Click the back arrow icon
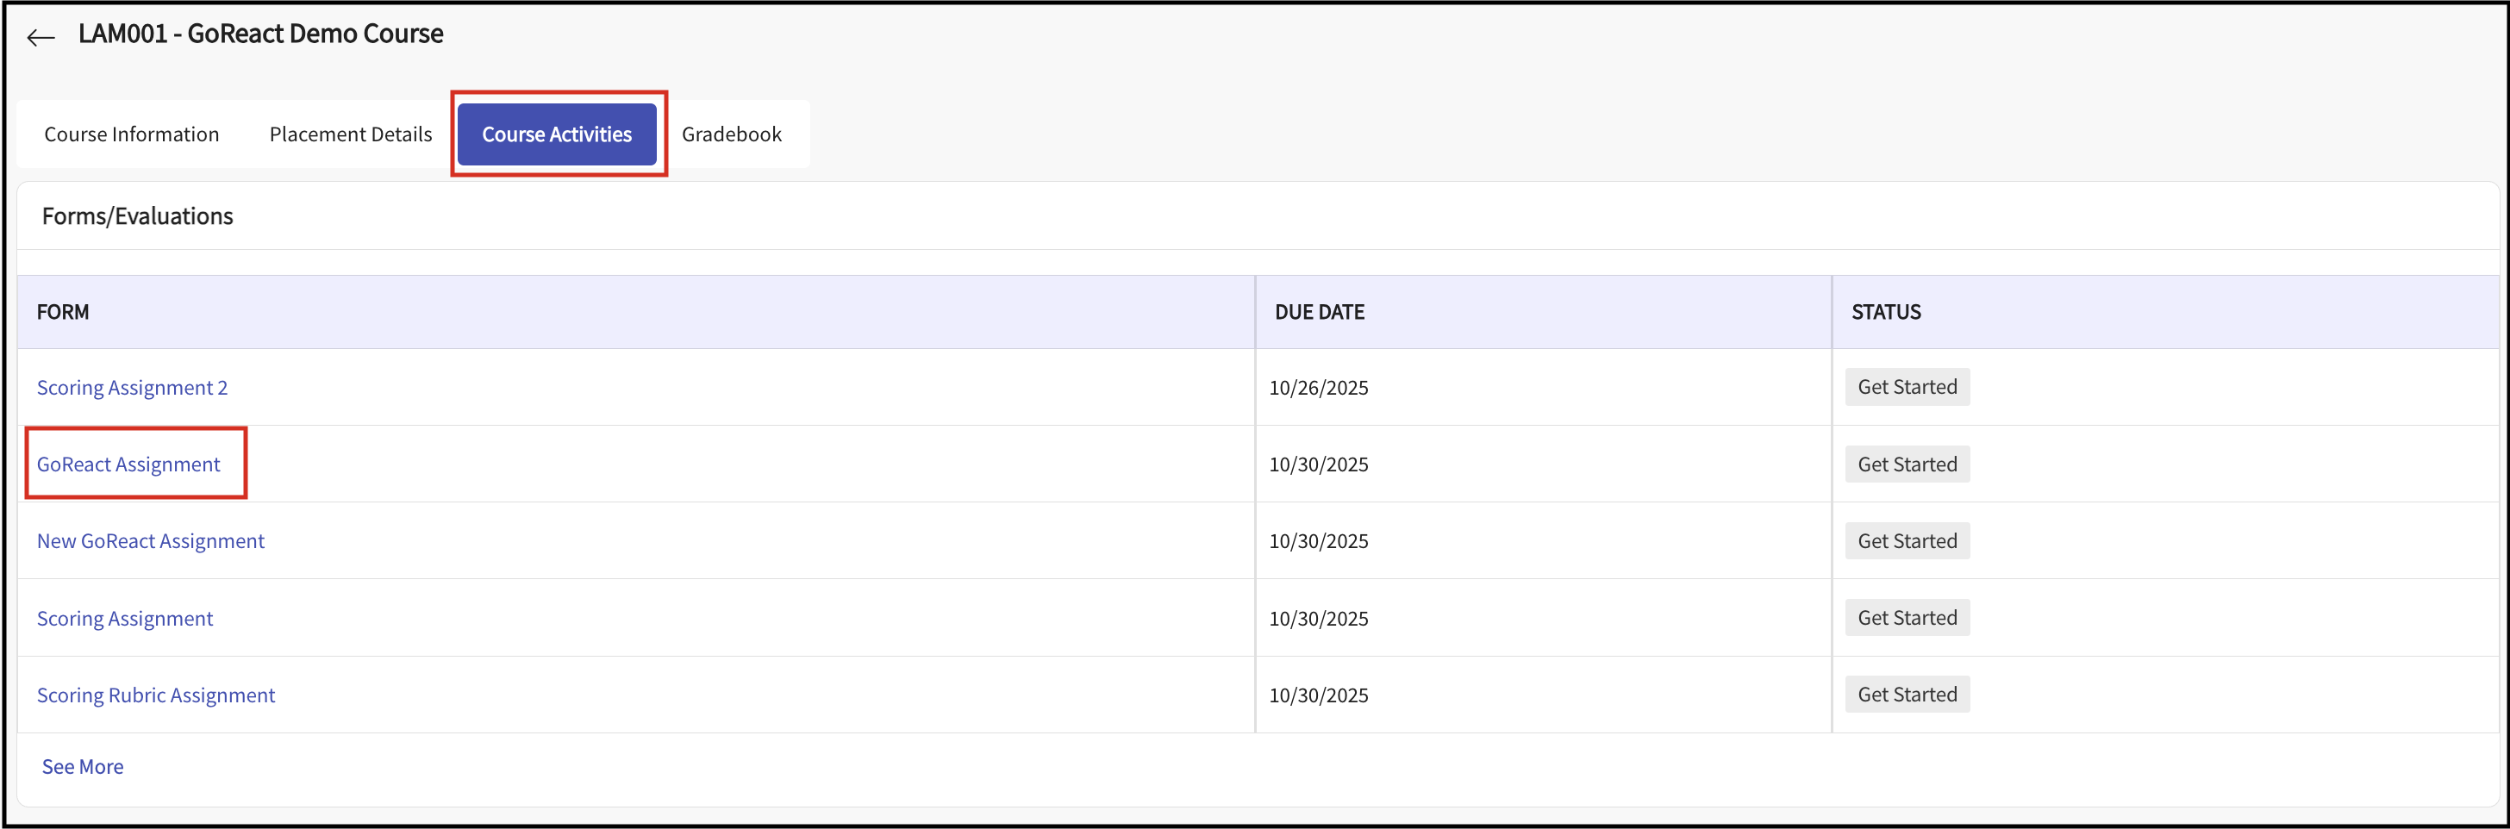Screen dimensions: 2510x829 pos(41,37)
